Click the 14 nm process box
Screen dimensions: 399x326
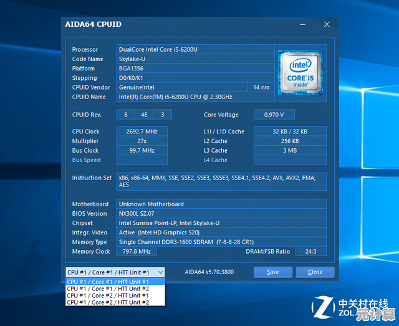(x=261, y=87)
